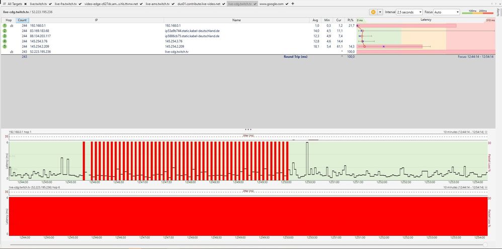Click the 21,7 packet loss value for hop 1
502x249 pixels.
(352, 25)
